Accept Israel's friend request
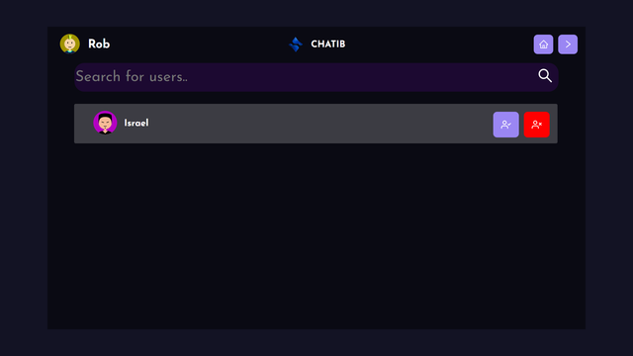 tap(505, 125)
